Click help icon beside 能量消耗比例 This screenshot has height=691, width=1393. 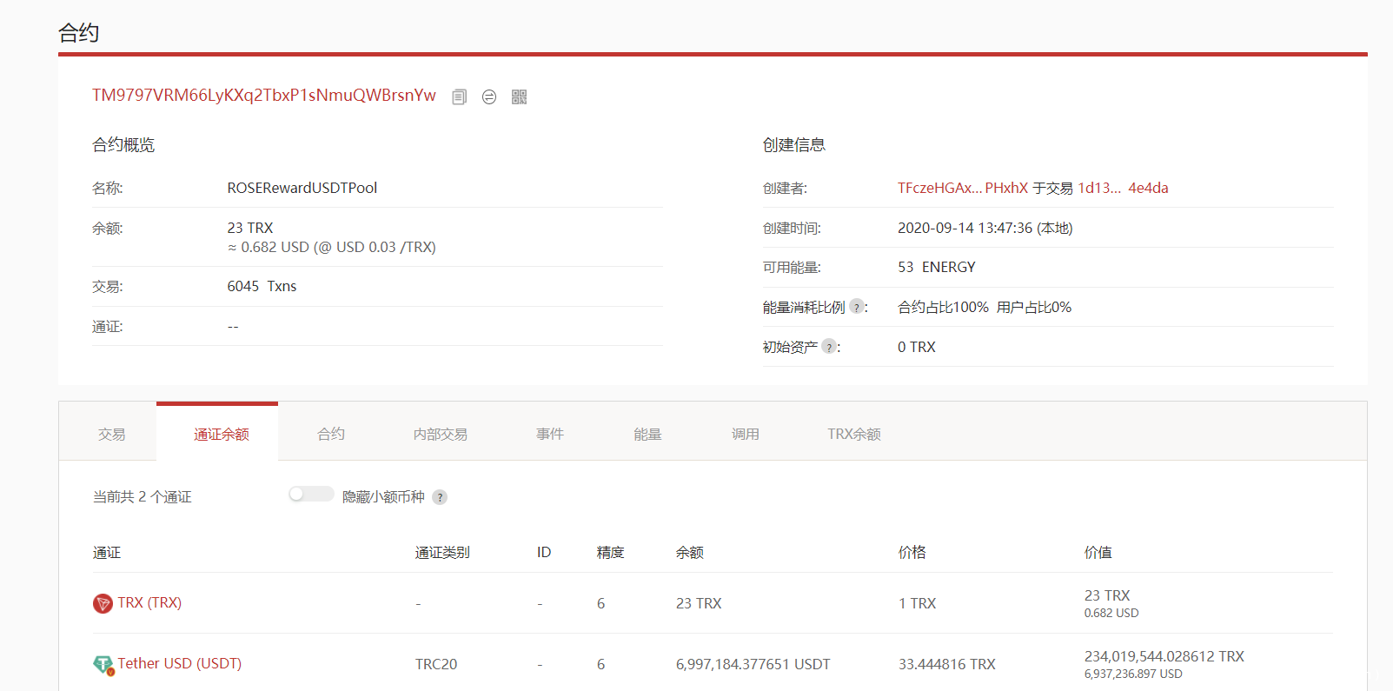click(x=857, y=307)
